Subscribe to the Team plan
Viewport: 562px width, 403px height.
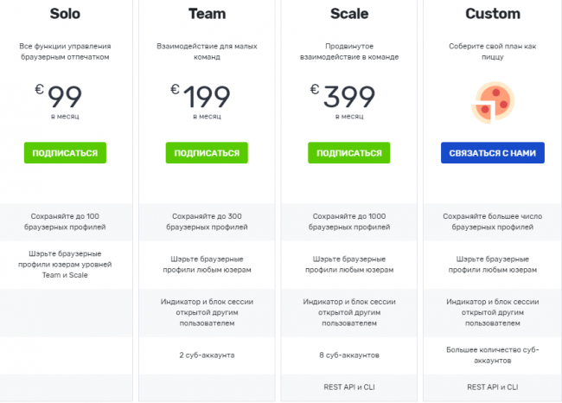207,153
